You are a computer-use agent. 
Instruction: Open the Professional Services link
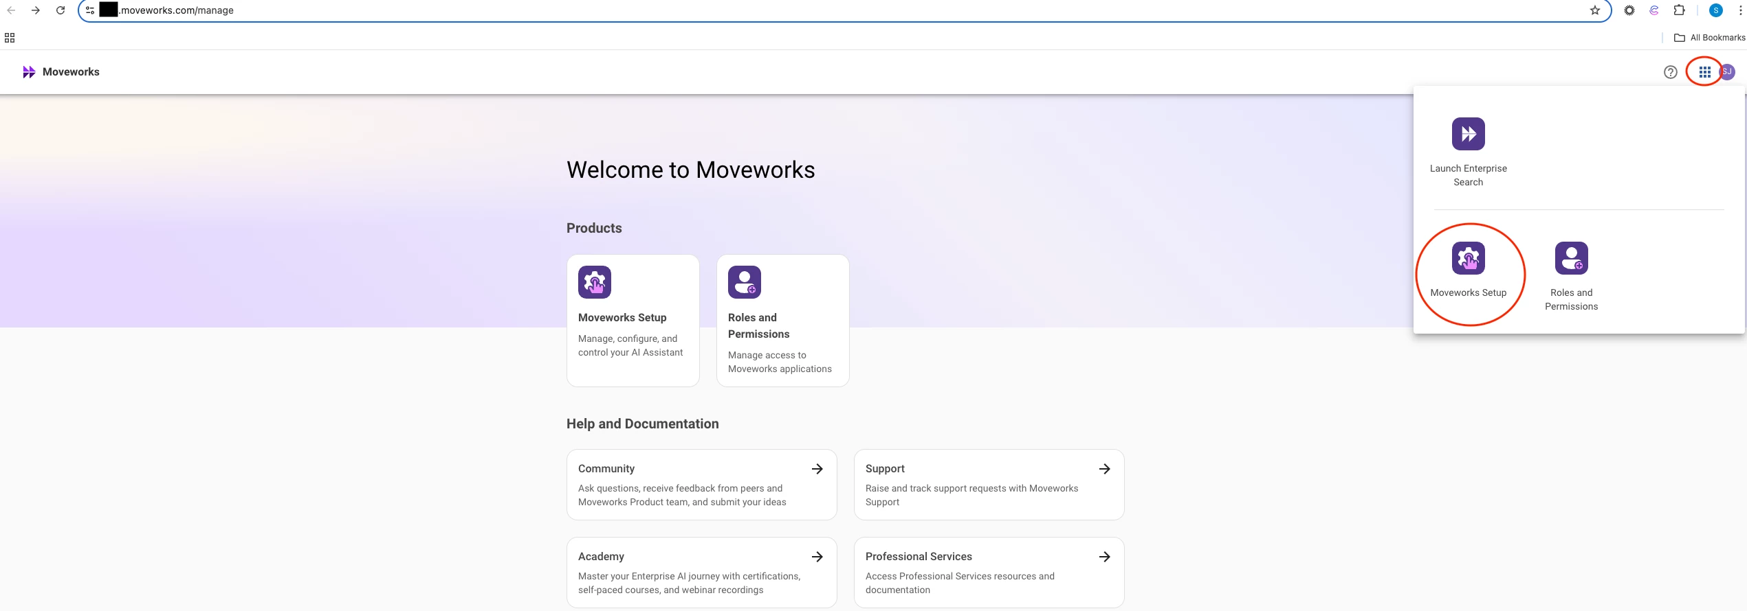click(x=989, y=573)
